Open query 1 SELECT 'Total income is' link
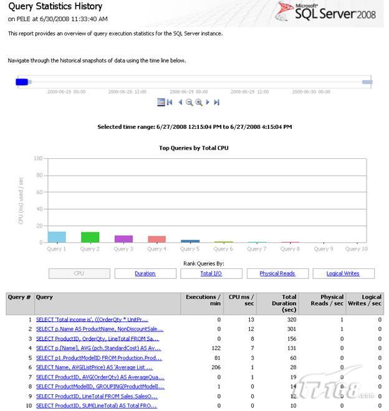This screenshot has height=411, width=389. [92, 319]
